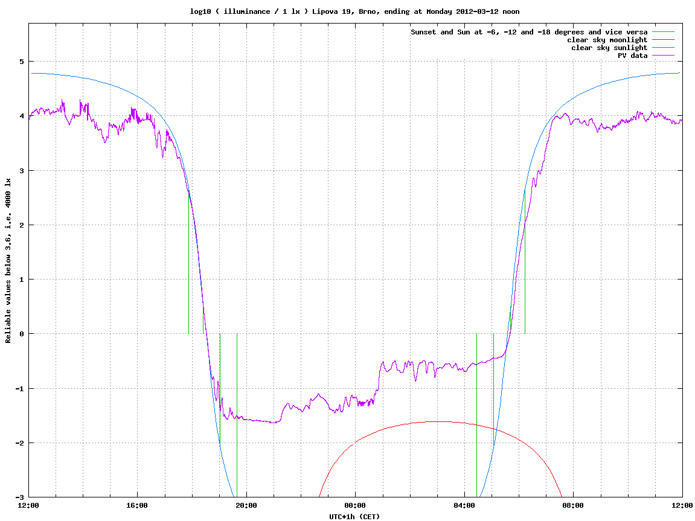Click the x-axis label 'UTC+1h (CET)'

pos(354,517)
